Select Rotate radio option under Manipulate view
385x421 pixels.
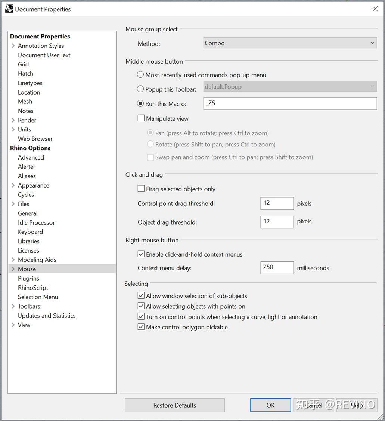(x=150, y=144)
